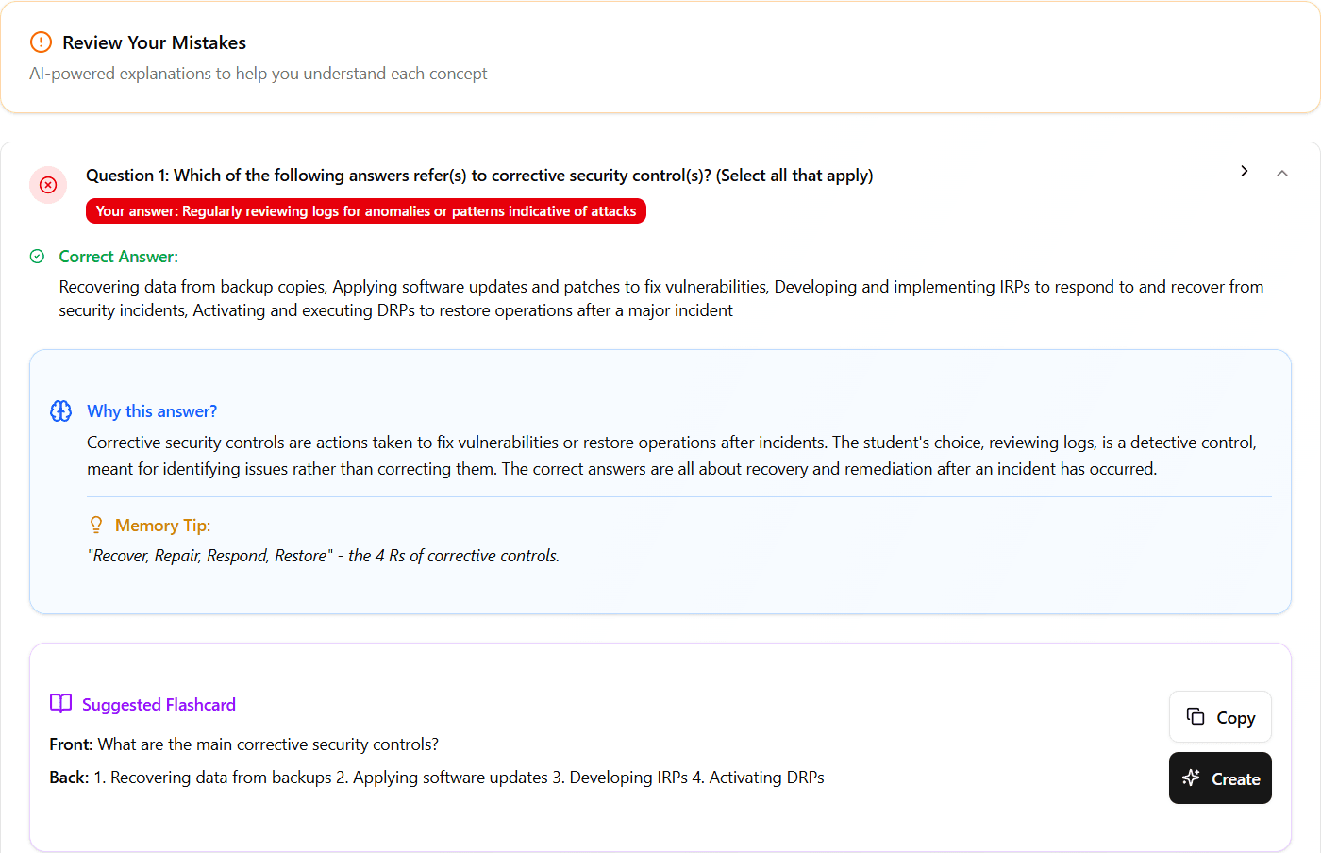Viewport: 1321px width, 853px height.
Task: Select your highlighted answer badge in red
Action: click(x=366, y=210)
